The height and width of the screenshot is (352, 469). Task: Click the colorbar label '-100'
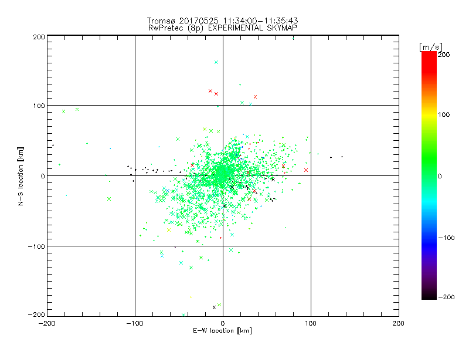pyautogui.click(x=446, y=238)
